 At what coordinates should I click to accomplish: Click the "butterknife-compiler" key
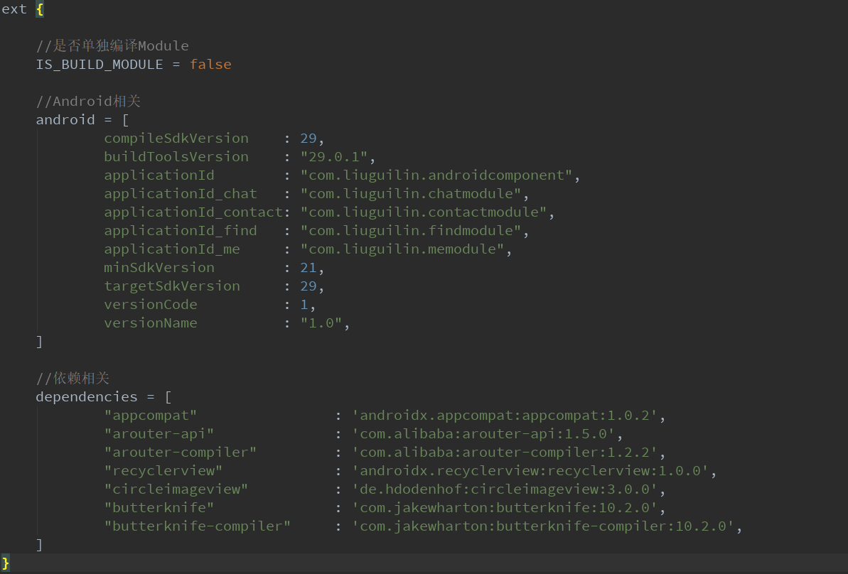click(198, 526)
